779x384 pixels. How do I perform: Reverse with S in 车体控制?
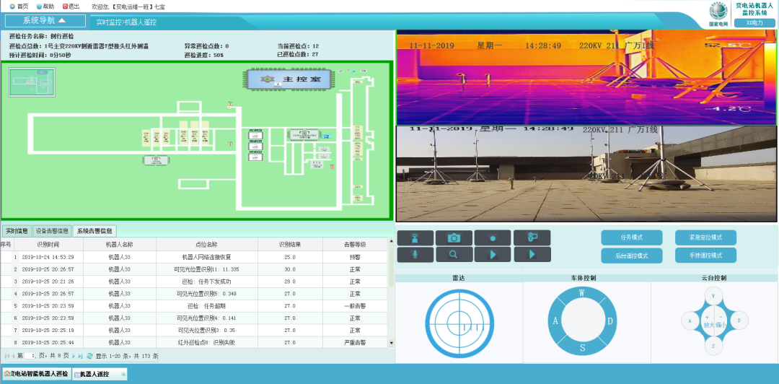[x=582, y=348]
